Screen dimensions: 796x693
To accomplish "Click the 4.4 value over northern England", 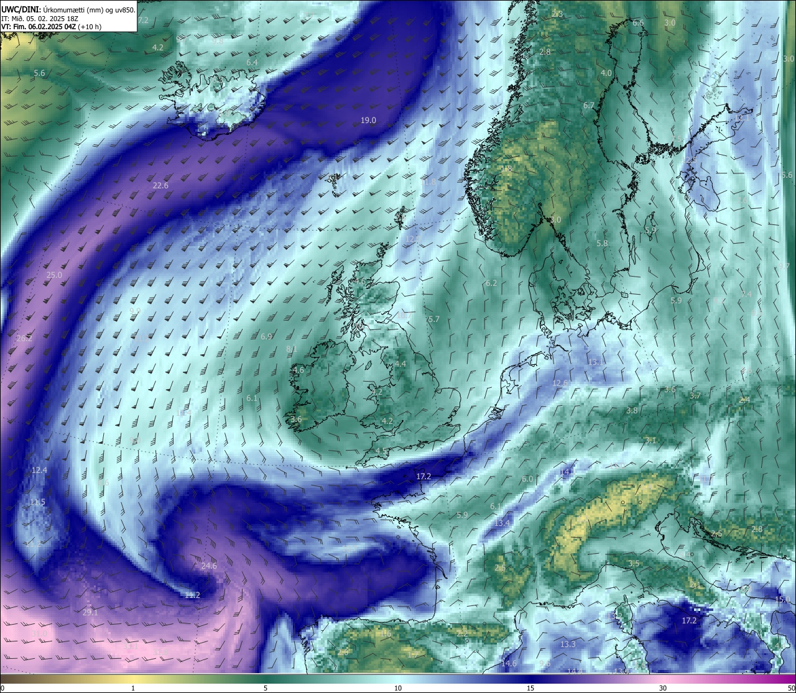I will [400, 364].
